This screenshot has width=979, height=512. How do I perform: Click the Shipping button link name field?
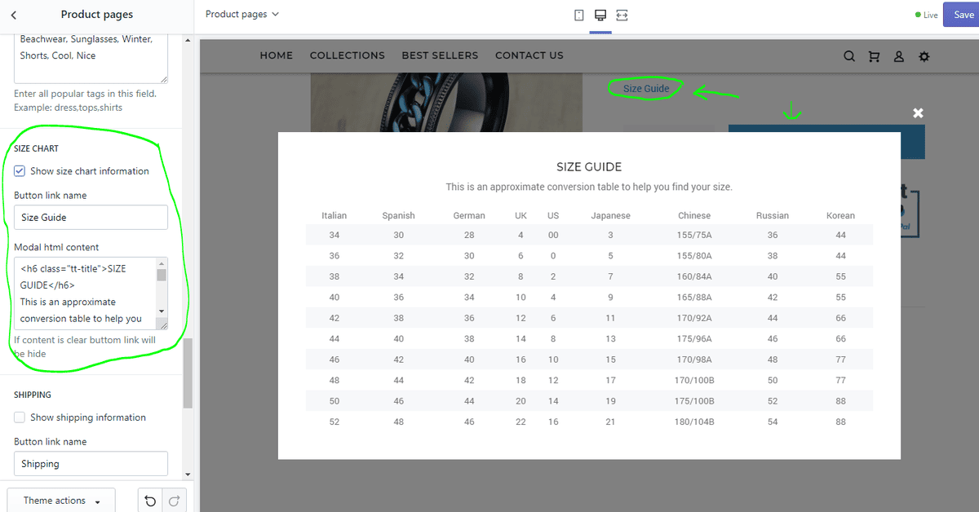[x=91, y=464]
